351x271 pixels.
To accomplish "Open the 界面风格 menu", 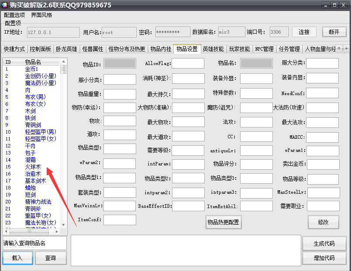I will tap(41, 15).
